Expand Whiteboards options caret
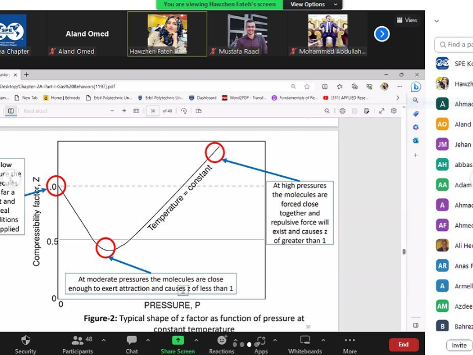Viewport: 473px width, 355px height. click(323, 340)
